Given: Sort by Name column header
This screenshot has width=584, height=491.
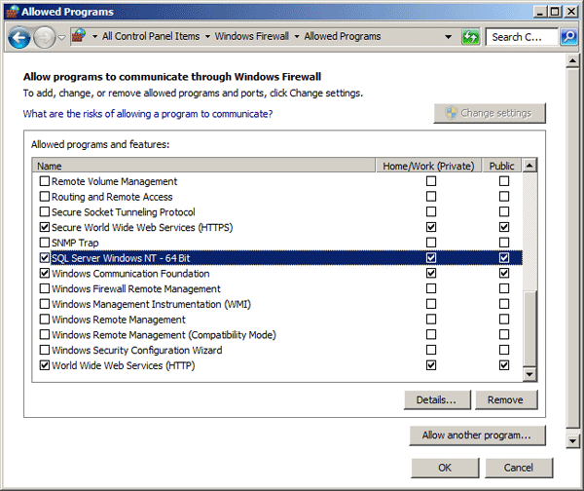Looking at the screenshot, I should pos(203,166).
